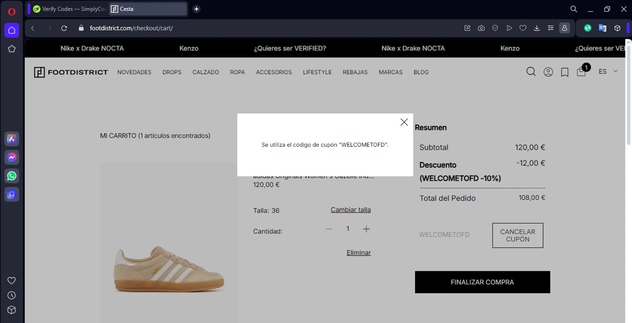Open Aria AI in sidebar

[12, 139]
